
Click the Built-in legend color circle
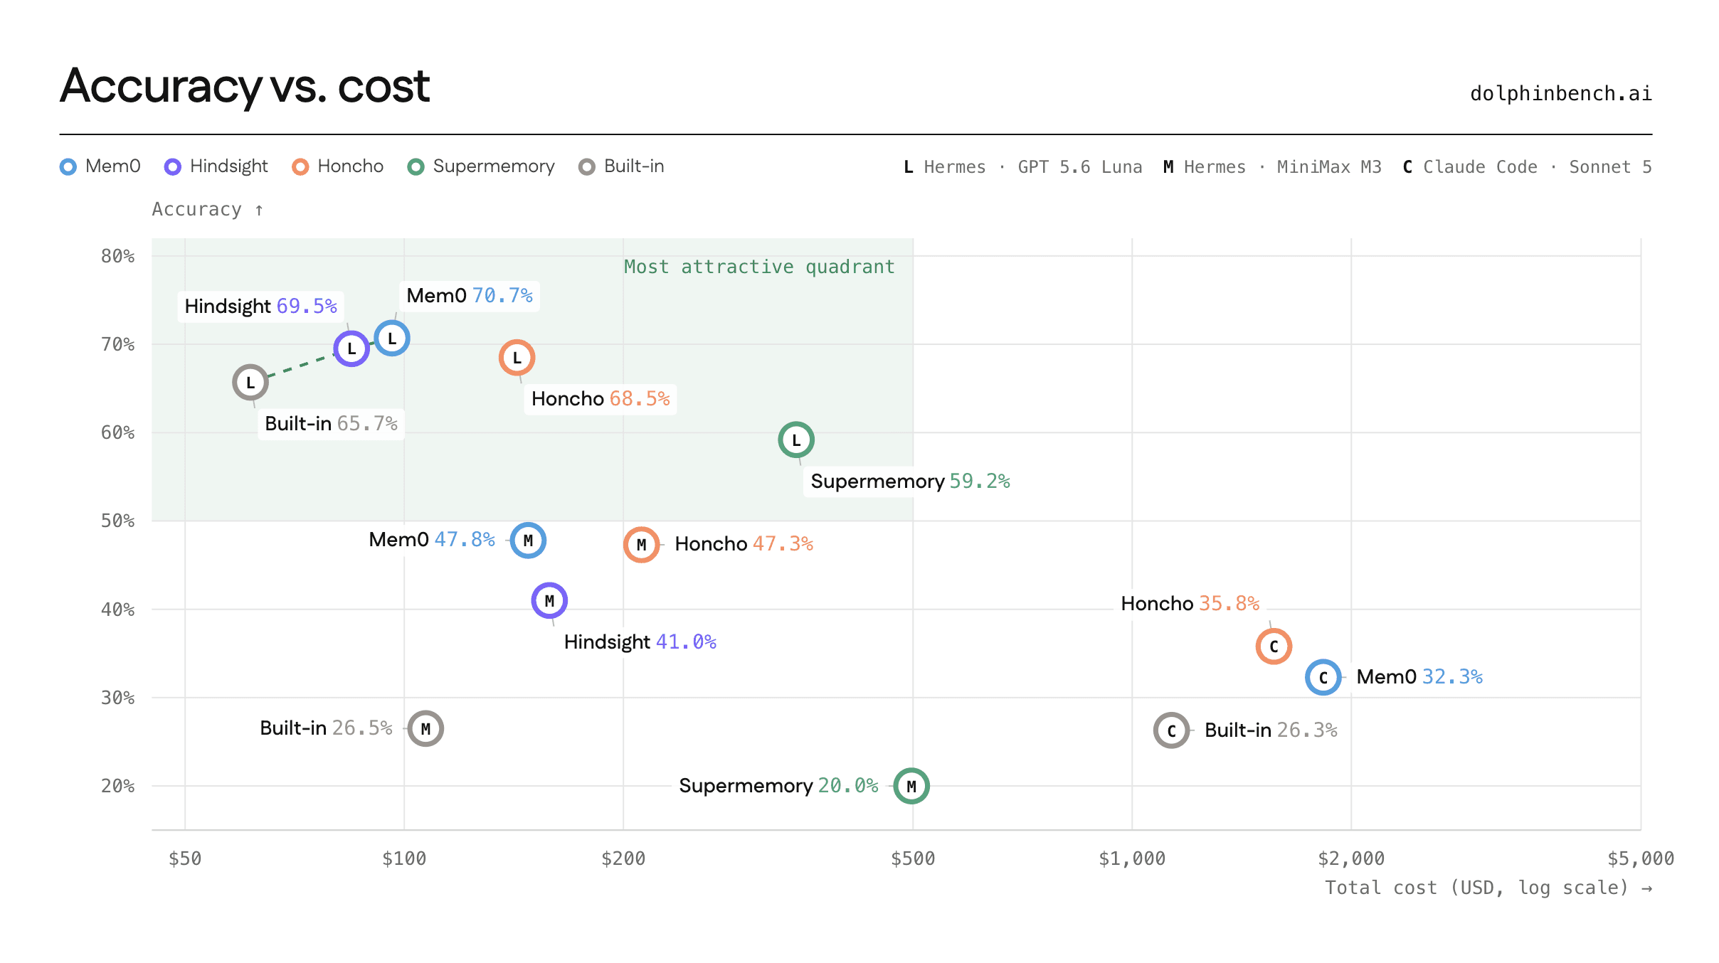coord(587,167)
